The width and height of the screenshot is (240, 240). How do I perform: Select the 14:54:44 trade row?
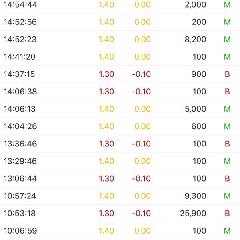click(x=120, y=4)
